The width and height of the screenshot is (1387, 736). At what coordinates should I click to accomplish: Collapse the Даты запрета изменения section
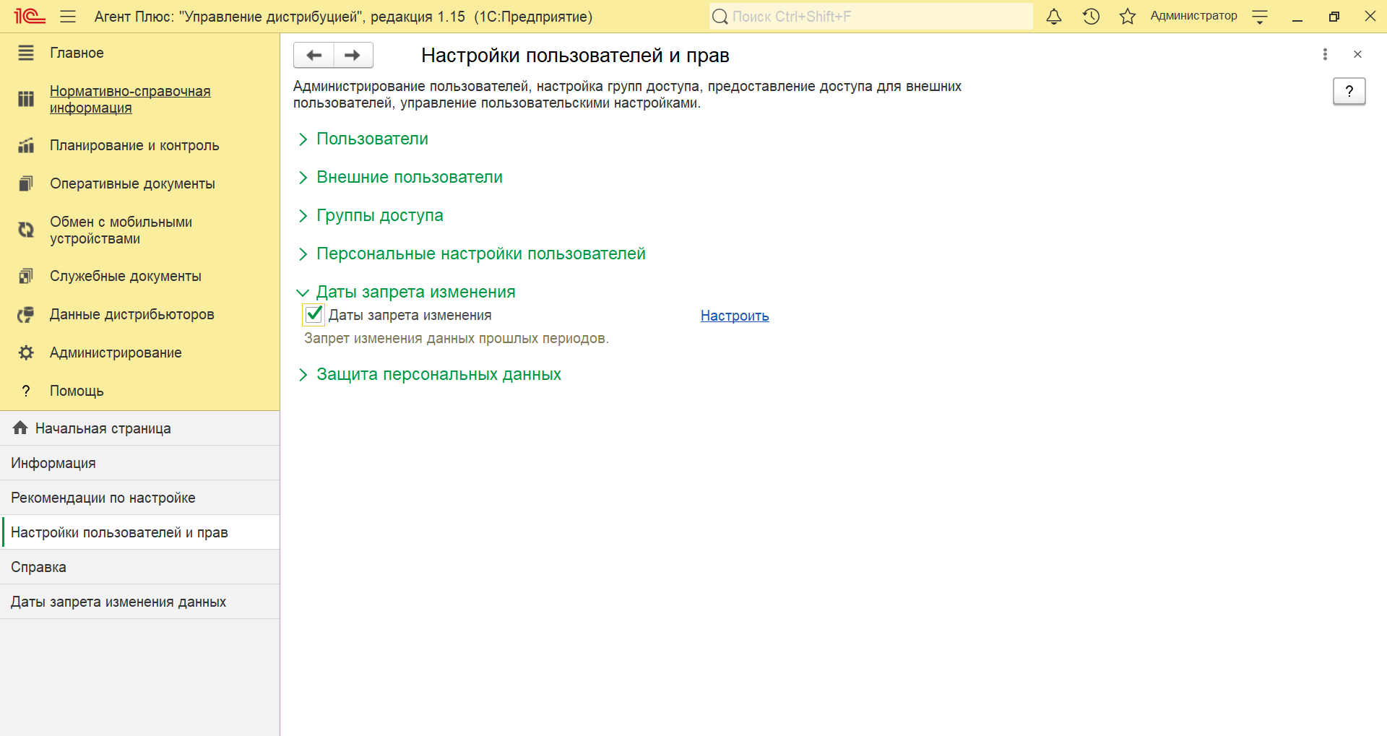point(303,293)
